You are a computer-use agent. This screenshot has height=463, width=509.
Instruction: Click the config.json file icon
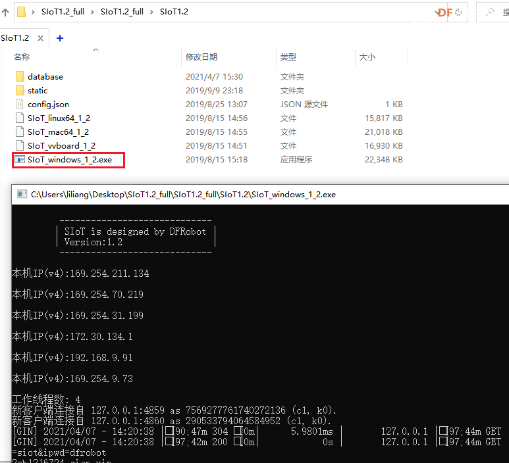click(x=20, y=105)
